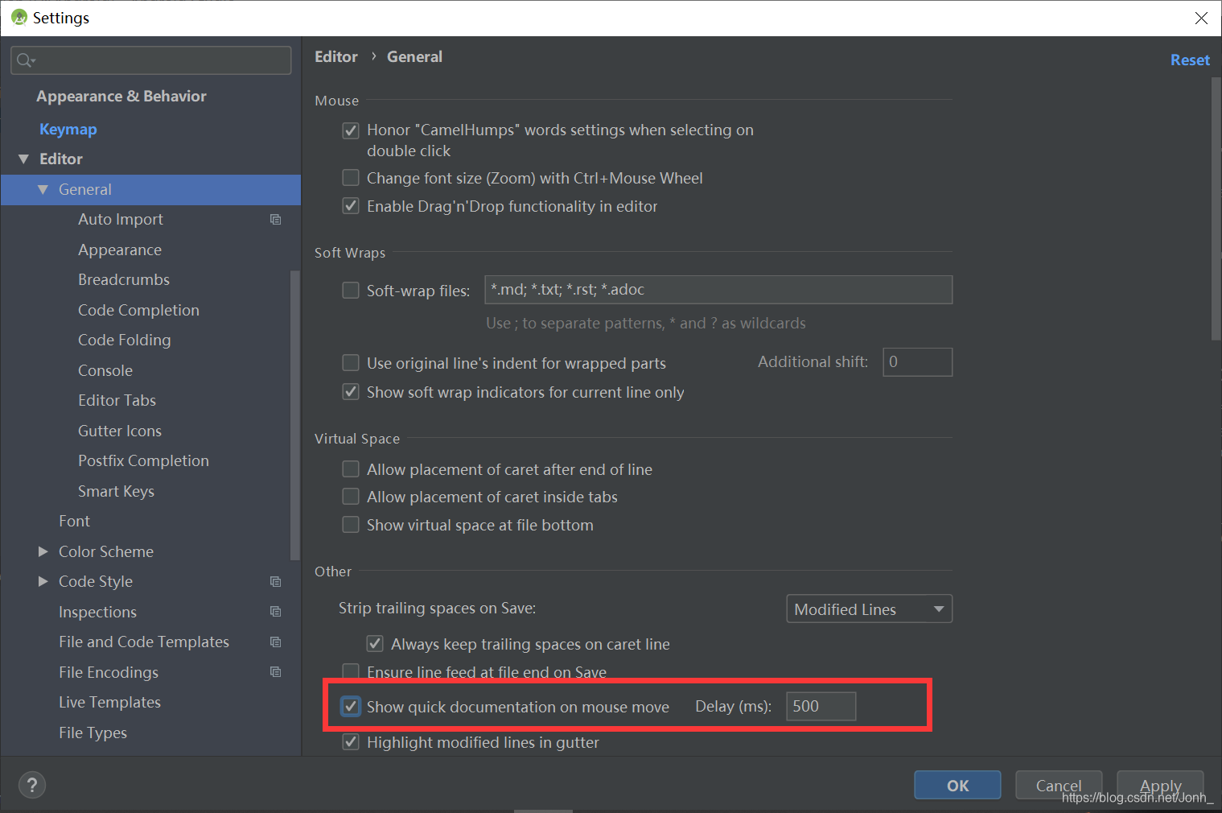Enable Ensure line feed at file end on Save
This screenshot has height=813, width=1222.
pyautogui.click(x=351, y=671)
